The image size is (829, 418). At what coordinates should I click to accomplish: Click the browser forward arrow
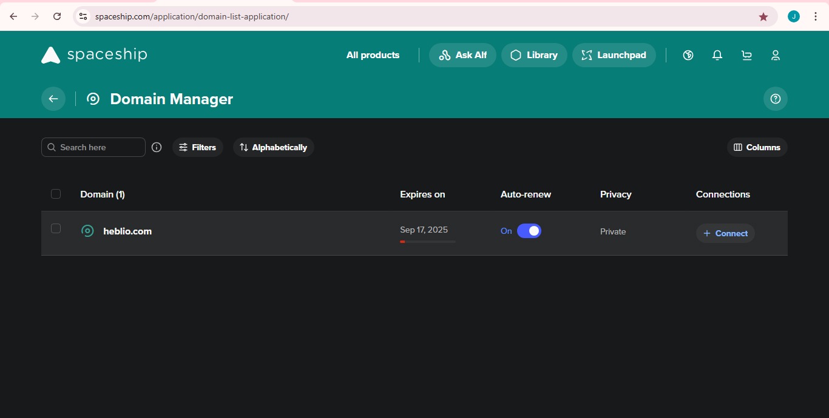point(35,16)
